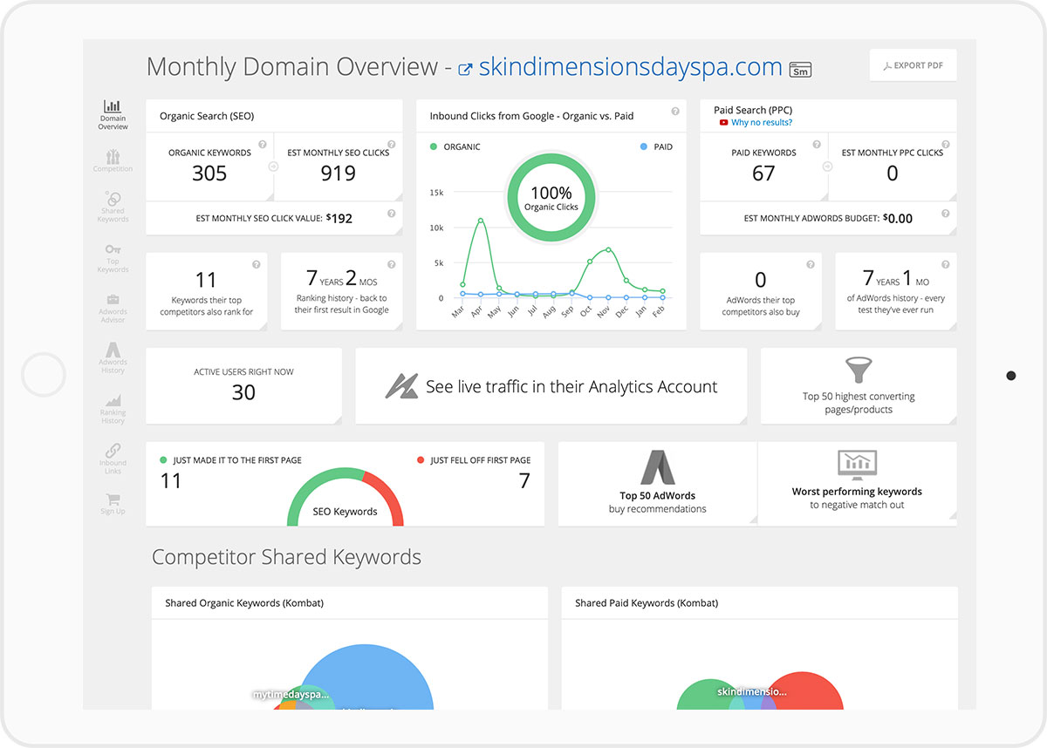
Task: Show help for Est Monthly SEO Click Value
Action: point(391,213)
